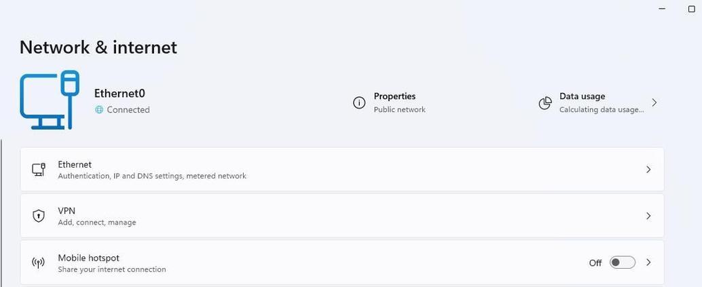The image size is (702, 287).
Task: Click the globe icon beside Connected
Action: pyautogui.click(x=99, y=110)
